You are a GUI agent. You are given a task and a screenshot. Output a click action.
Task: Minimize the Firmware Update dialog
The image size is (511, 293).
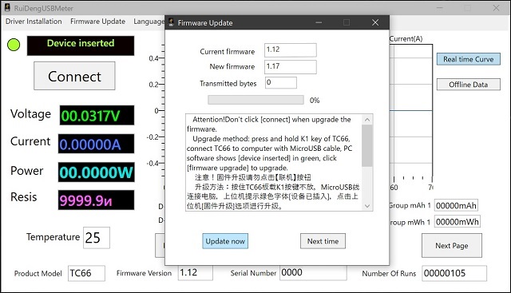(x=319, y=22)
